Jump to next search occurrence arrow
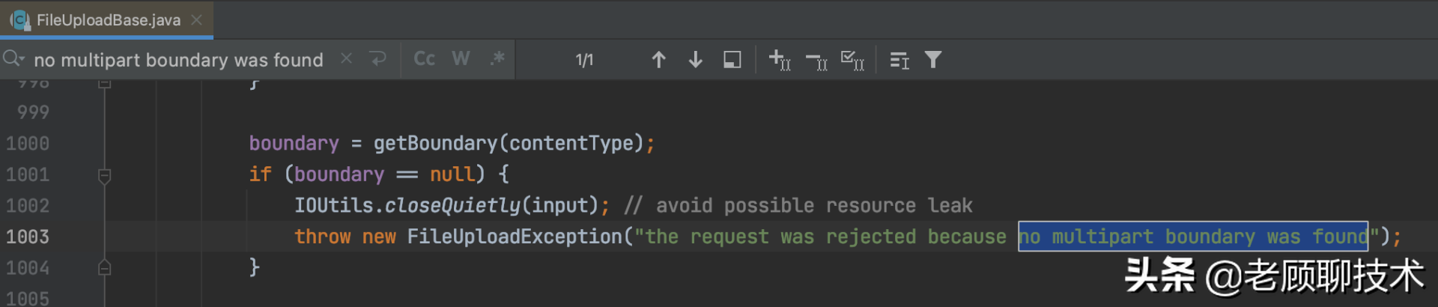1438x307 pixels. pos(695,60)
